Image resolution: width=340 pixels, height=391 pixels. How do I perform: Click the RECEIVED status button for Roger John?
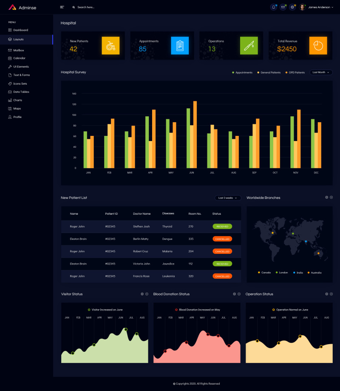[222, 227]
